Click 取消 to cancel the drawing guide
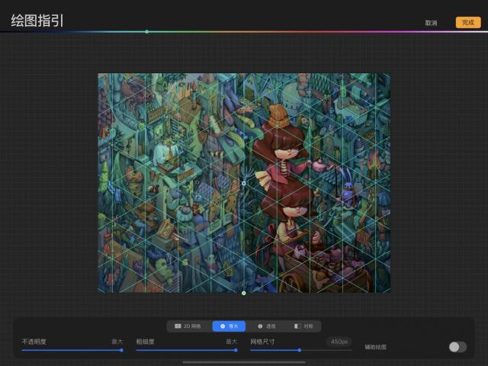Image resolution: width=488 pixels, height=366 pixels. point(431,23)
